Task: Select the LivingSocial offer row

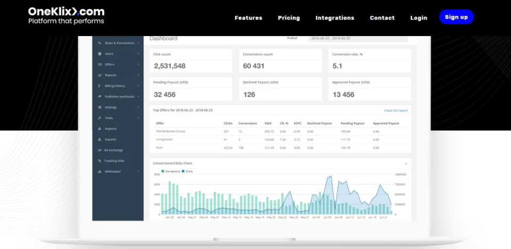Action: [281, 140]
